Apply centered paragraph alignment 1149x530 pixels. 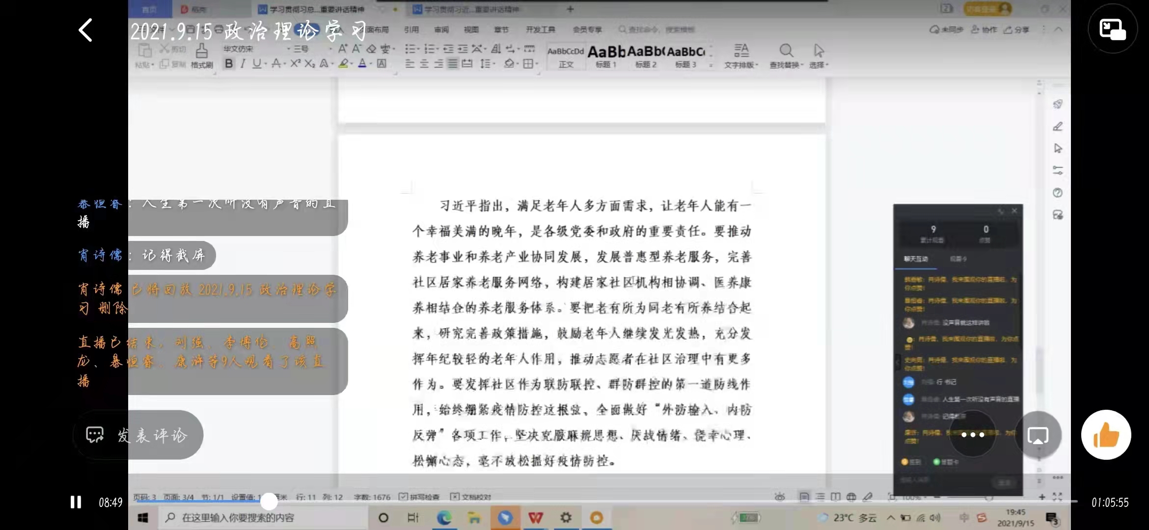[423, 64]
